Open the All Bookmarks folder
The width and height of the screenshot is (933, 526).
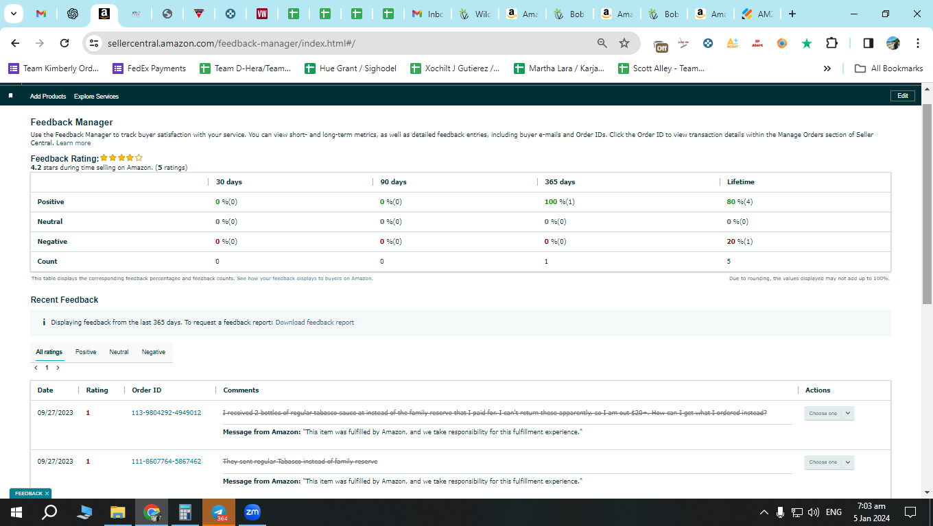click(888, 68)
